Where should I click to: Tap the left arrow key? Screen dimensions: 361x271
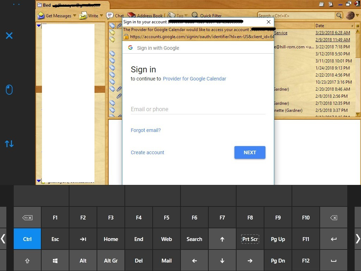click(194, 261)
